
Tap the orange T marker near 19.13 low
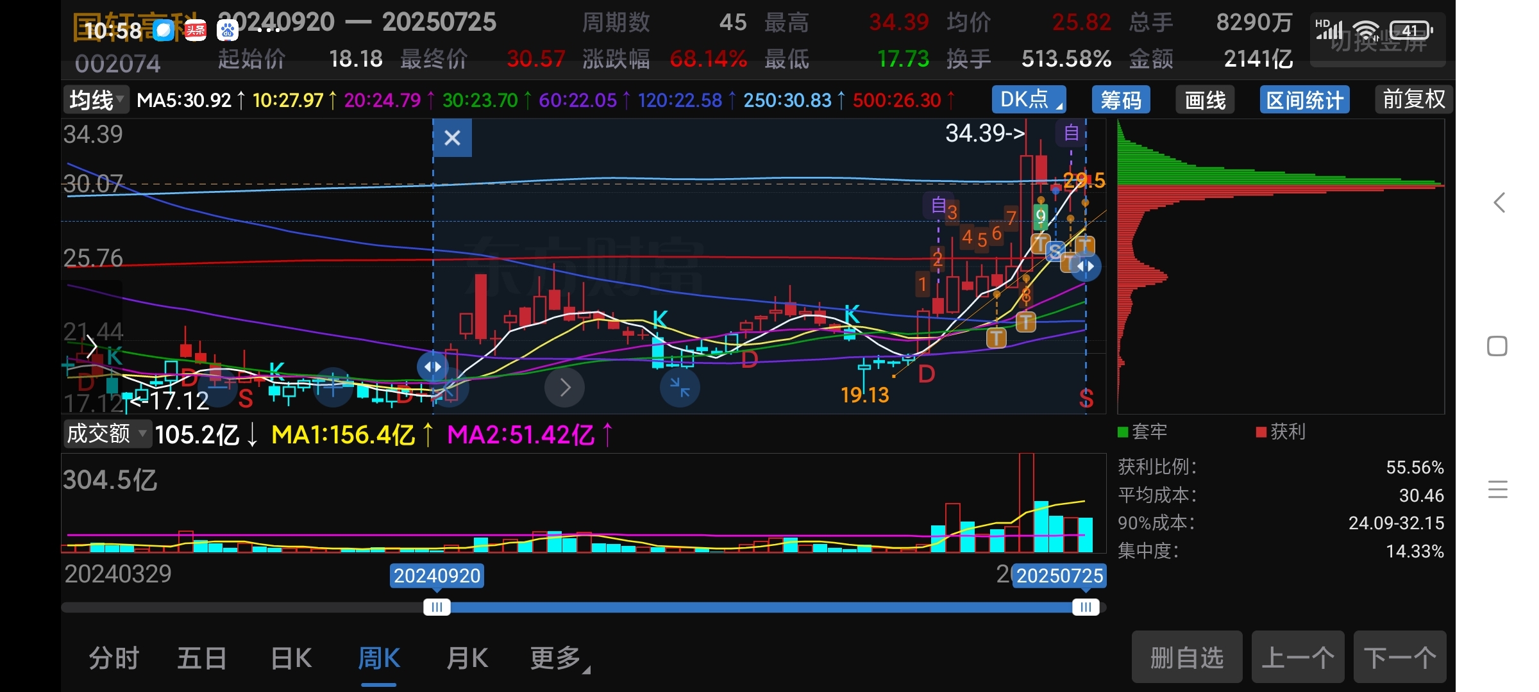pyautogui.click(x=996, y=338)
